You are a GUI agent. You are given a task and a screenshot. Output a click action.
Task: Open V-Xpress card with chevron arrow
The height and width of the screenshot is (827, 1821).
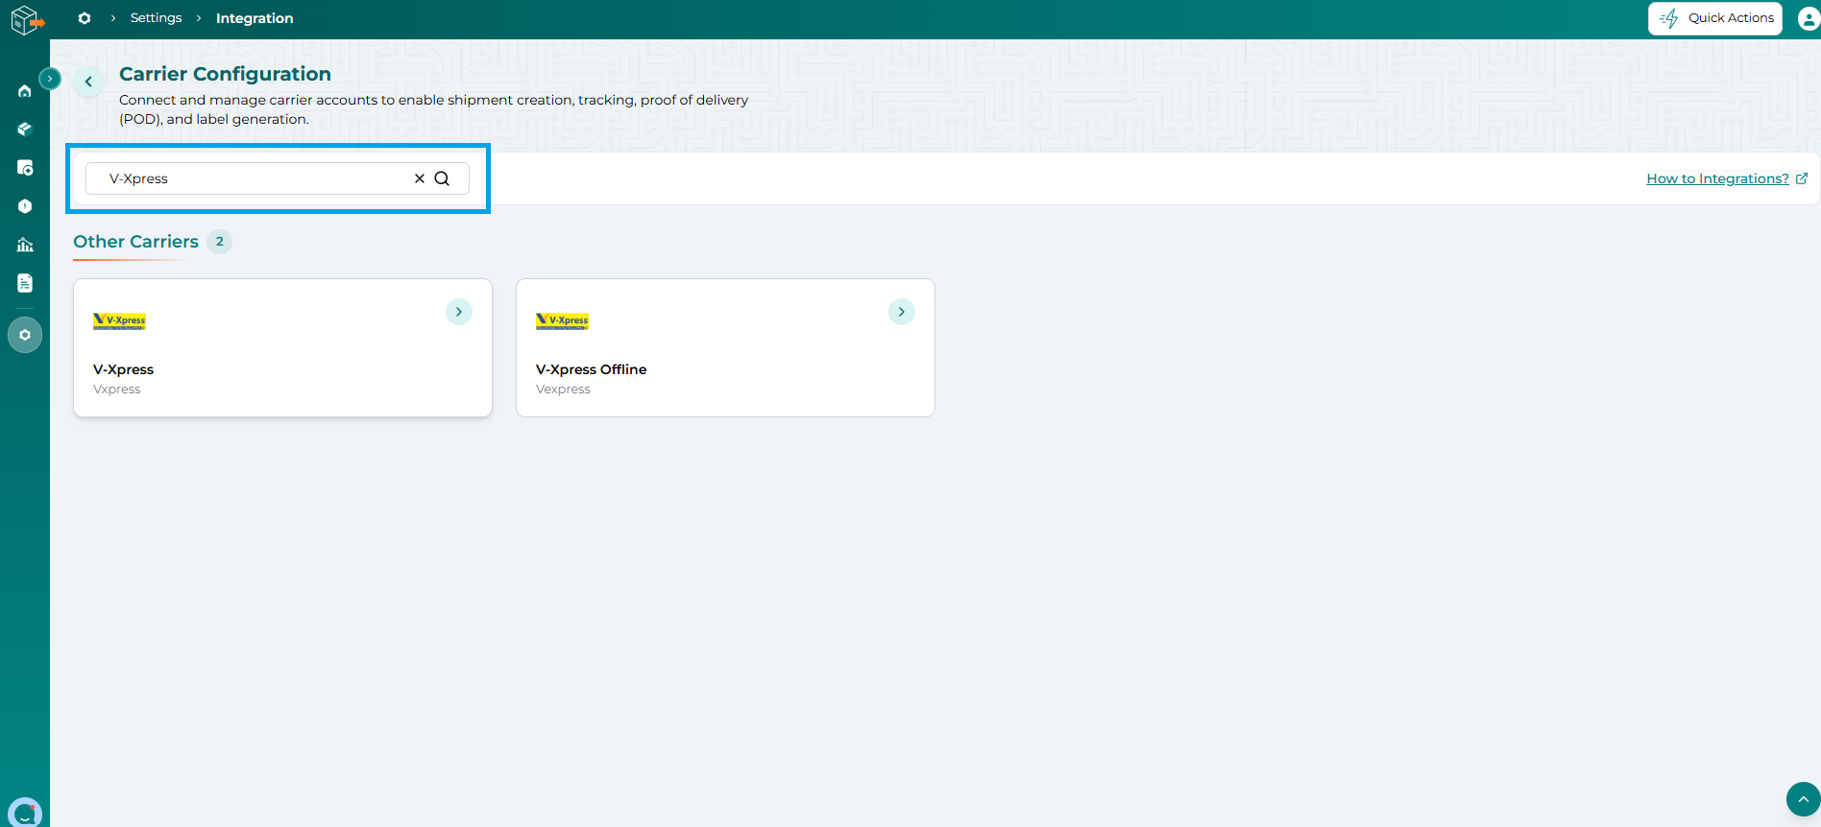click(459, 312)
